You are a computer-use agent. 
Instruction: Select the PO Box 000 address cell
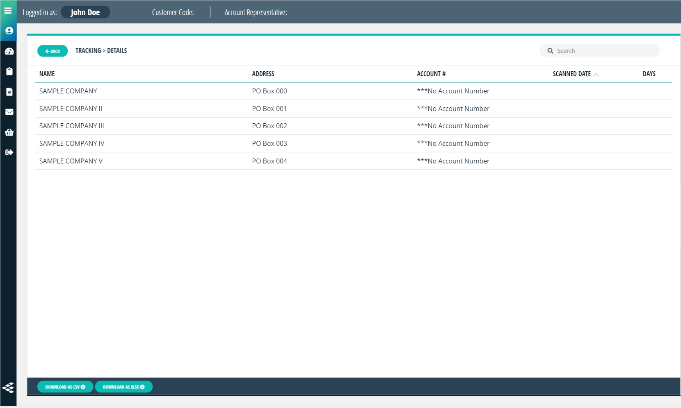(270, 91)
